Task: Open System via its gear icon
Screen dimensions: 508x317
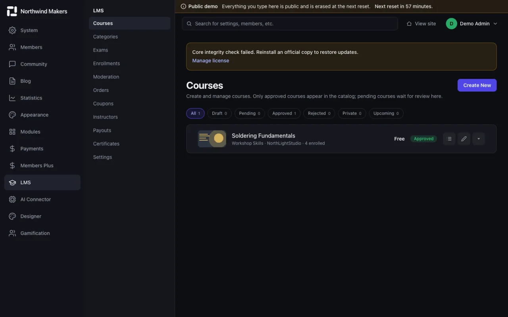Action: pos(12,30)
